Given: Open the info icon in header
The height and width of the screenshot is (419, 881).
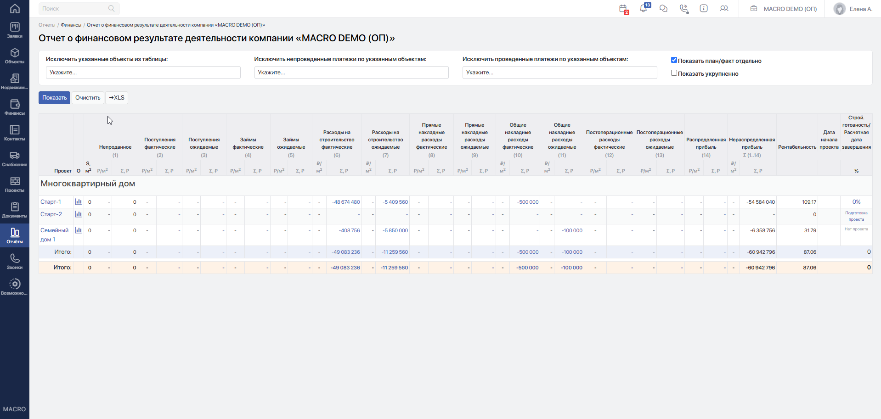Looking at the screenshot, I should (704, 8).
